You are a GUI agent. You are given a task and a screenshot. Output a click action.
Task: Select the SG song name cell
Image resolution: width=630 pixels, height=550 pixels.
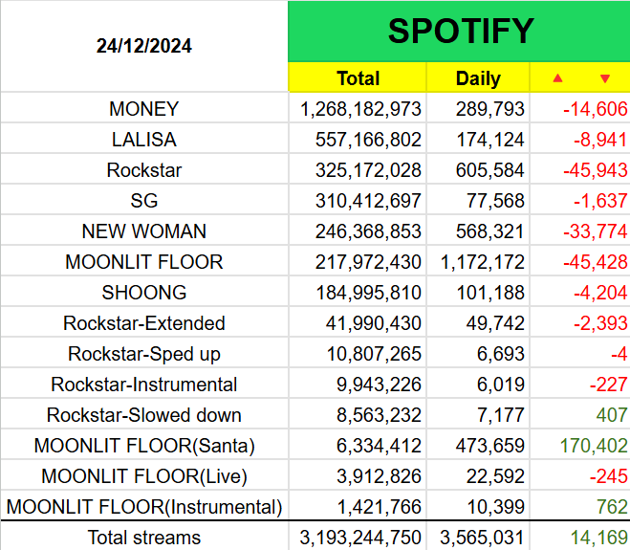[144, 200]
